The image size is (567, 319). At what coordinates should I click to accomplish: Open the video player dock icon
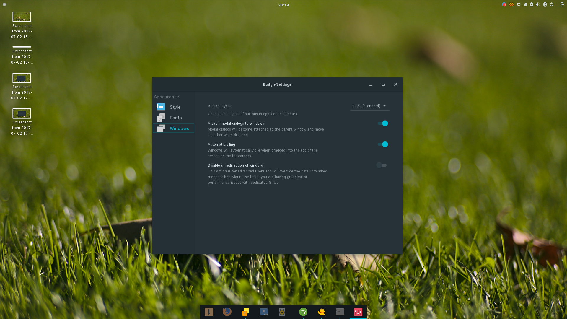pos(264,312)
